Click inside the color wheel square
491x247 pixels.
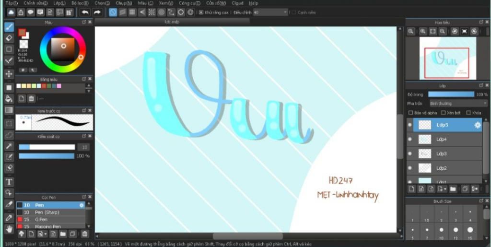(63, 49)
